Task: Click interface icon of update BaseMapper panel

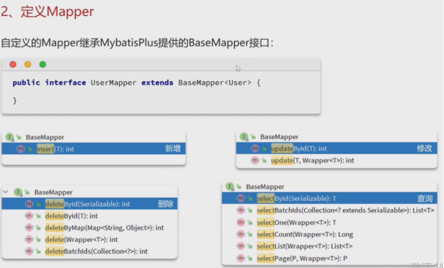Action: point(244,137)
